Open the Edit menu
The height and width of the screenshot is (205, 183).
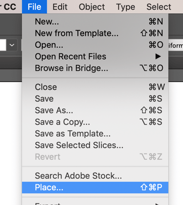point(60,7)
